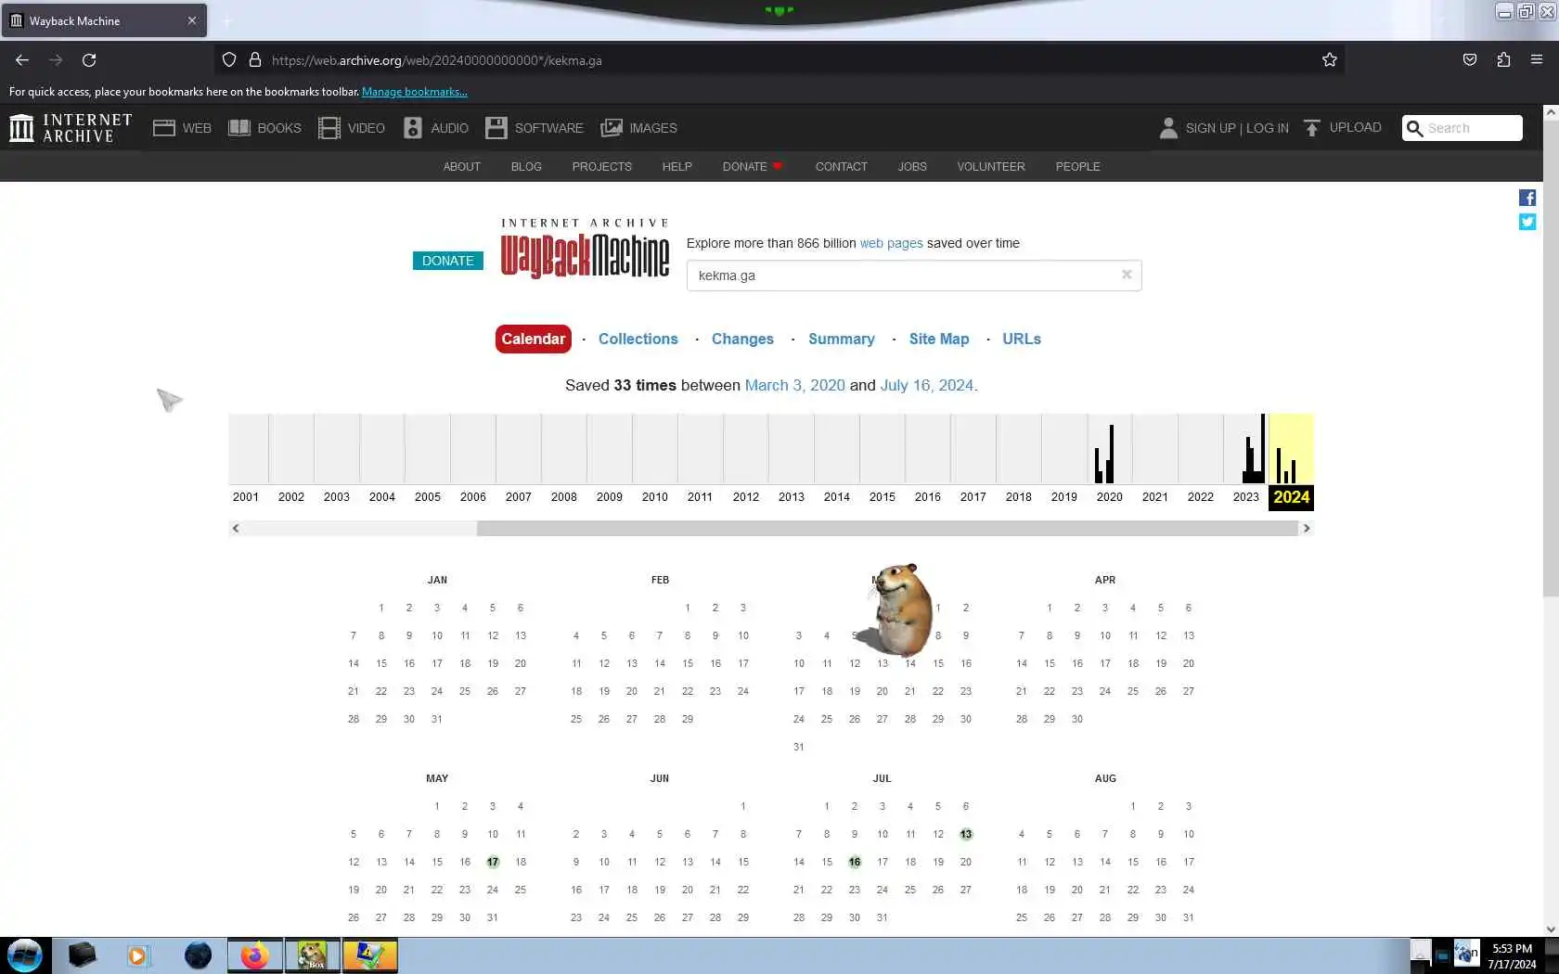View site security lock information
Screen dimensions: 1559x974
point(255,60)
